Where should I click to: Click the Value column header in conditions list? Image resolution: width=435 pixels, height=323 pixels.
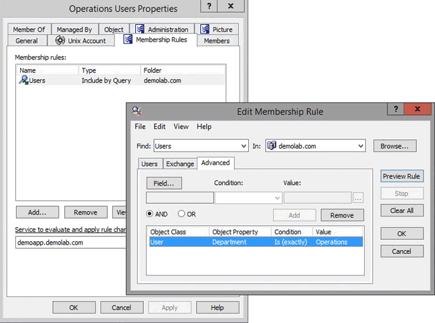coord(338,232)
